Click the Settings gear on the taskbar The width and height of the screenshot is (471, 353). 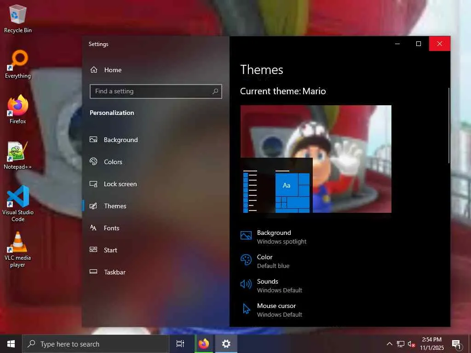tap(226, 344)
